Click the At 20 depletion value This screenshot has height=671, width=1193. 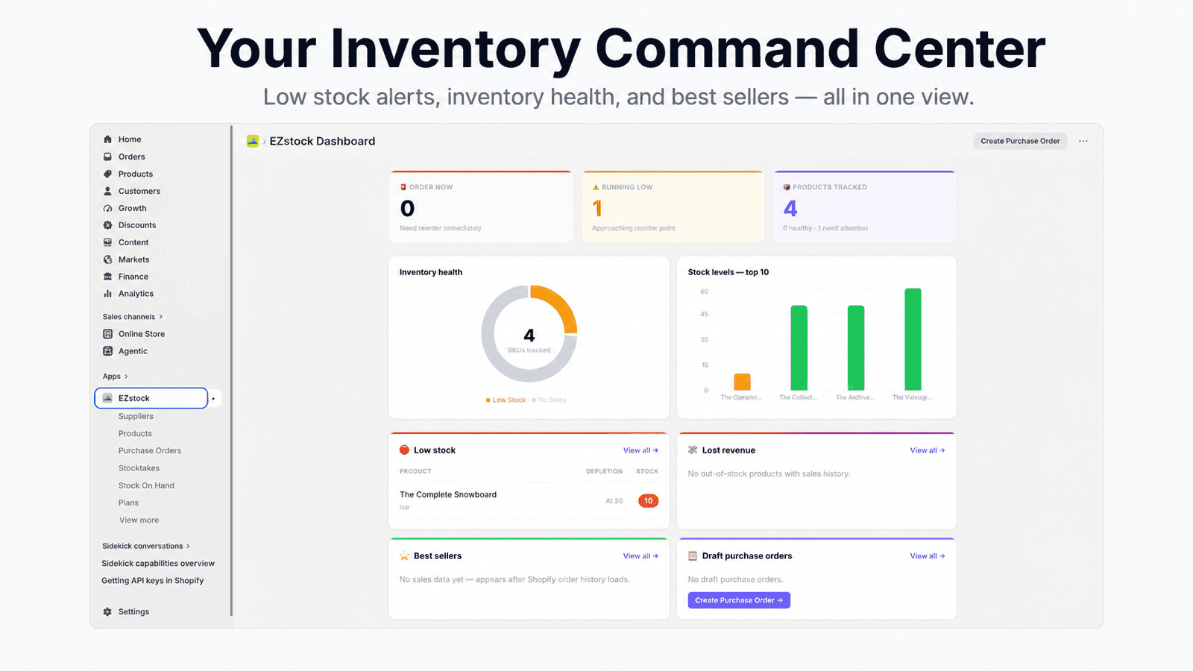(x=614, y=501)
